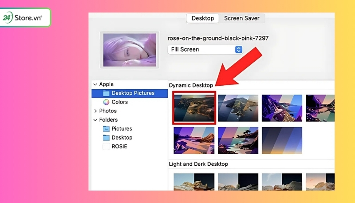Collapse the Apple section in sidebar
The width and height of the screenshot is (355, 203).
pyautogui.click(x=95, y=84)
